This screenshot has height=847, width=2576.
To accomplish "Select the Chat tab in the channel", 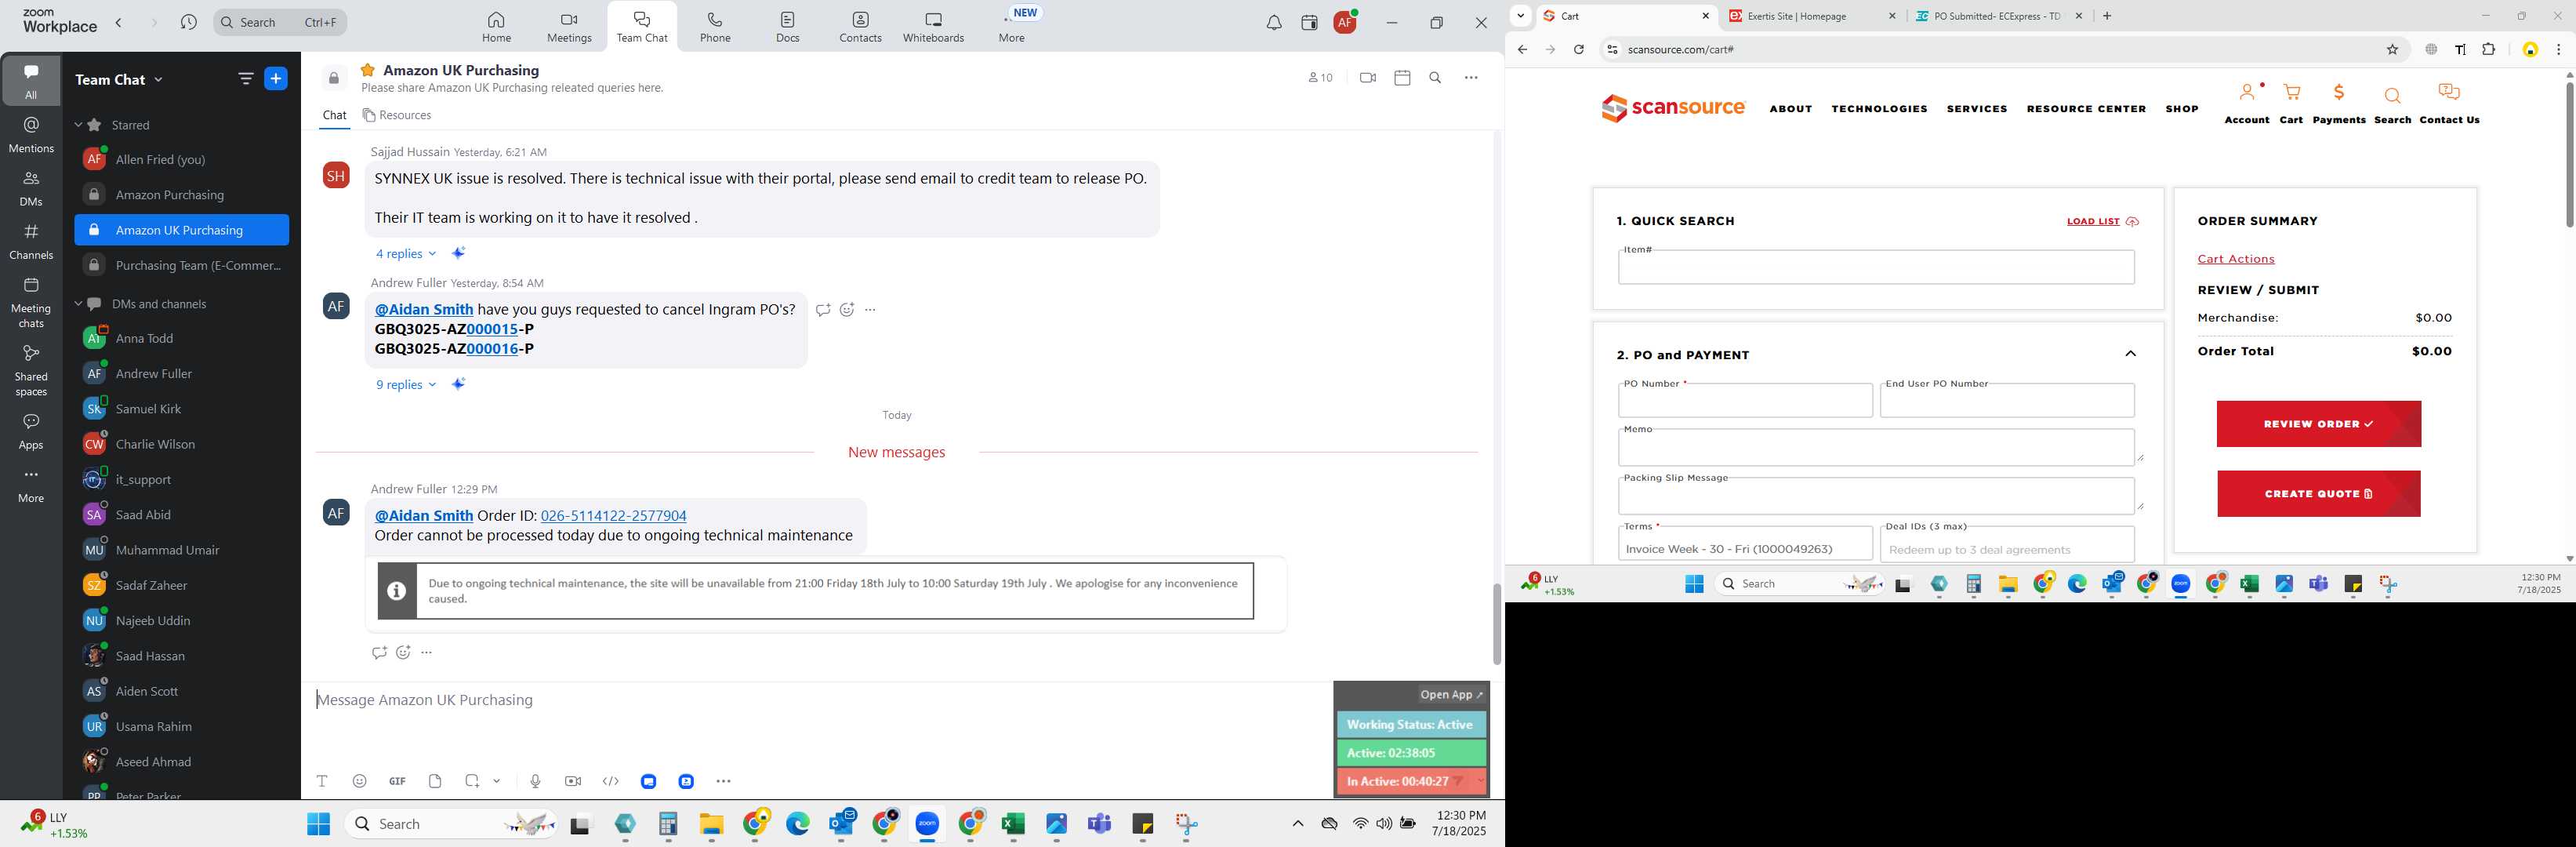I will (x=334, y=115).
